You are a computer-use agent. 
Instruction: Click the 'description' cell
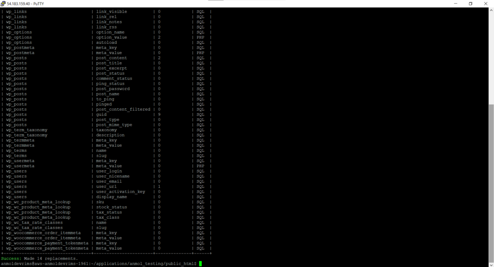110,135
